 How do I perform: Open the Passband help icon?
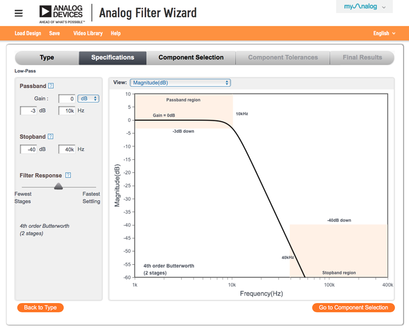click(51, 86)
